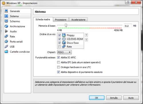Select the Disco fisso icon in boot order

coord(64,43)
